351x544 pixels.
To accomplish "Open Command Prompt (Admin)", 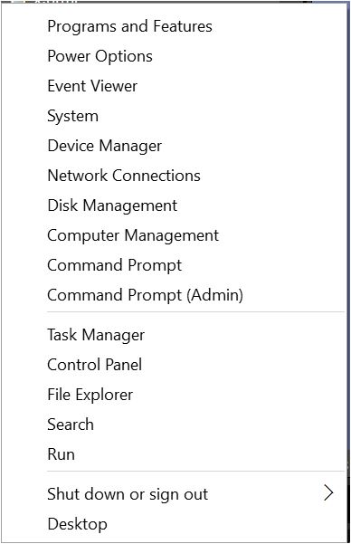I will [x=145, y=295].
